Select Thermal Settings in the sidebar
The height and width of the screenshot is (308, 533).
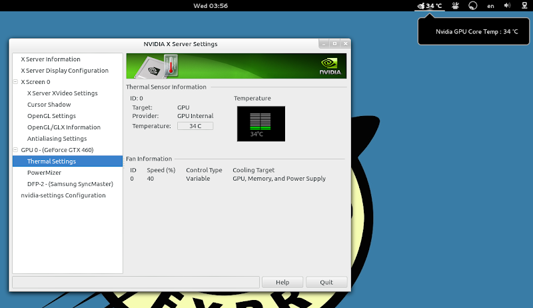point(67,161)
